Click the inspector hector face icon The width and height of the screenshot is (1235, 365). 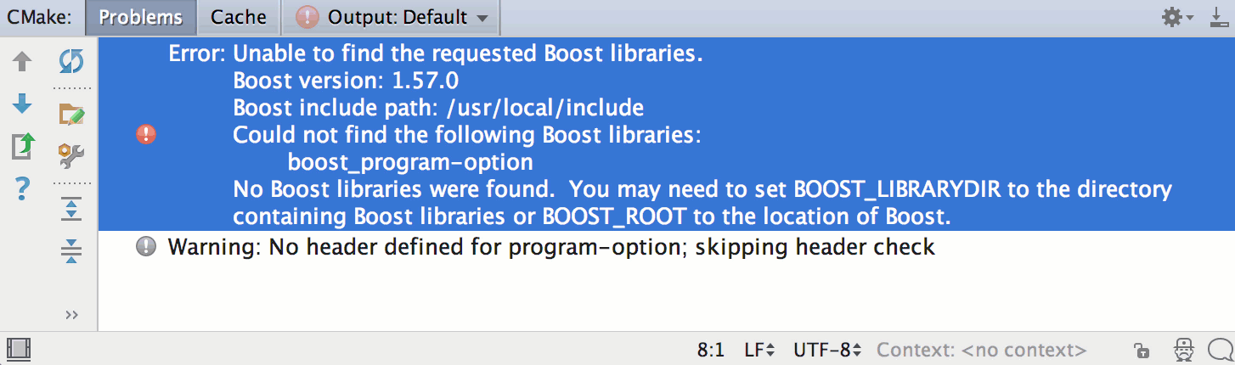[1183, 349]
